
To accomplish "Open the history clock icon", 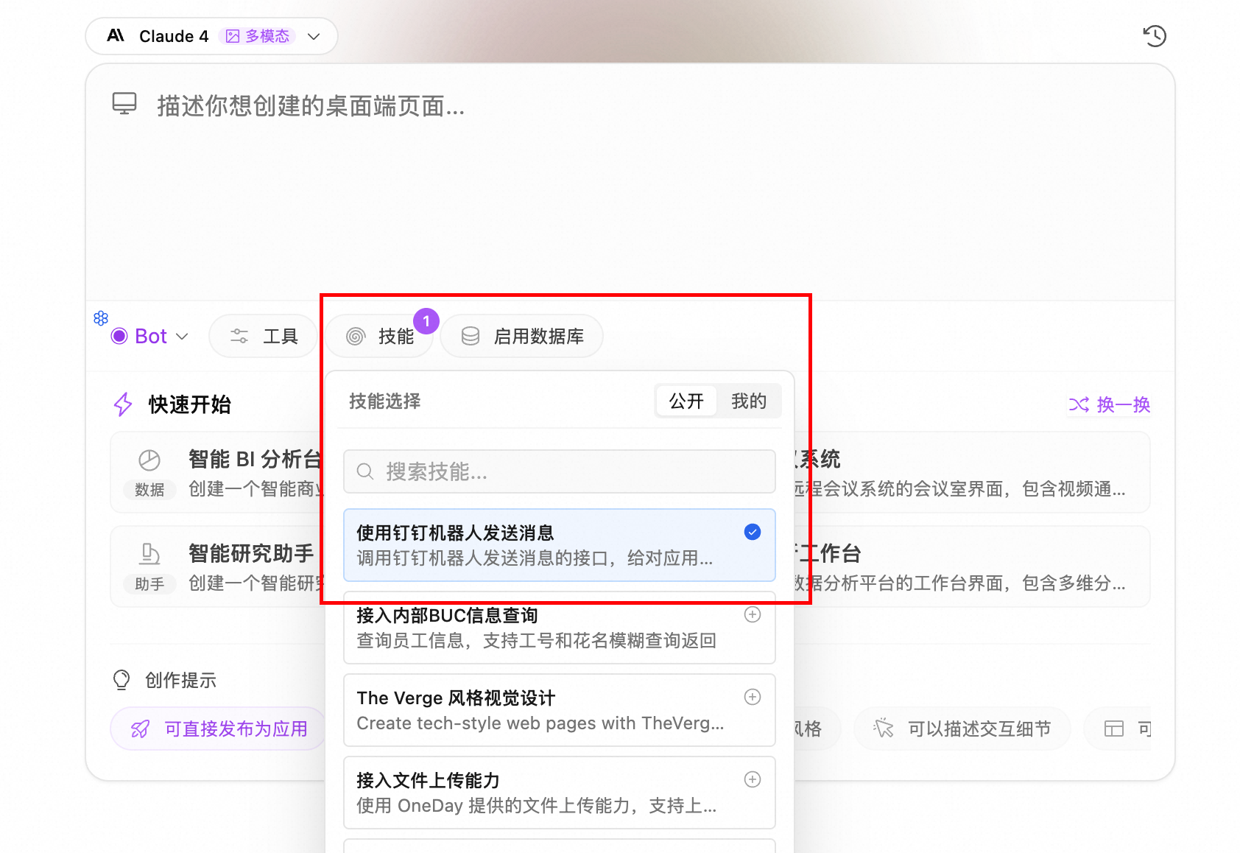I will pyautogui.click(x=1154, y=36).
